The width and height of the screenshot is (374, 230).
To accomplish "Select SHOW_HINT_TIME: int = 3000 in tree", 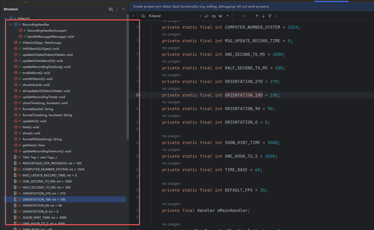I will point(44,217).
